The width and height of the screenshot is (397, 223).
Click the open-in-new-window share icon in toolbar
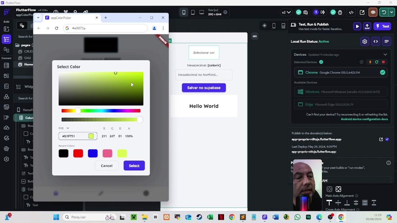[x=362, y=12]
